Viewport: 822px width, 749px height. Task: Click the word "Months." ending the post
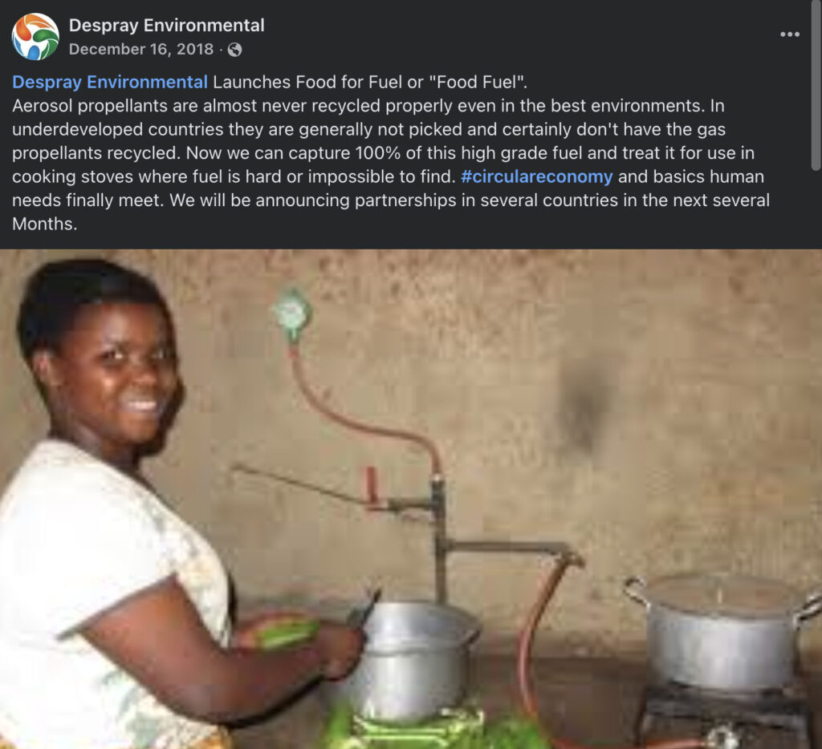click(45, 224)
